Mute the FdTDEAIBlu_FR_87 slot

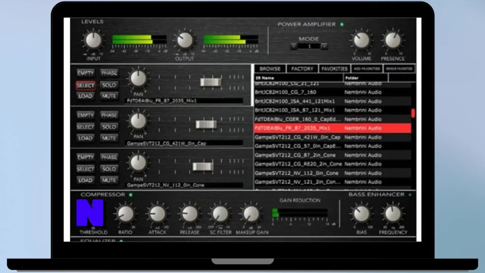(x=109, y=96)
